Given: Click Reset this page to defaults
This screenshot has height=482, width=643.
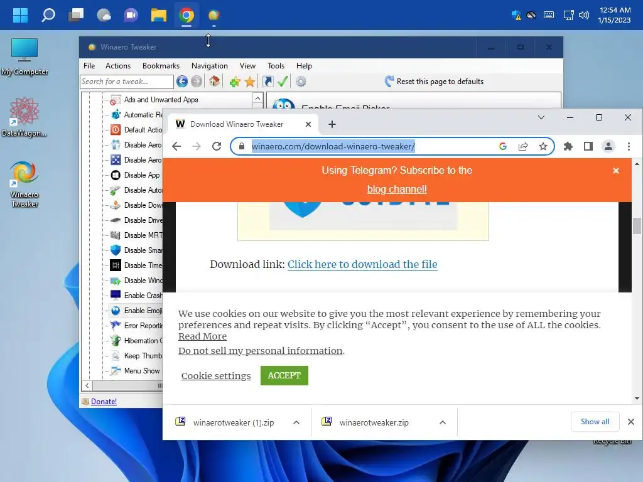Looking at the screenshot, I should point(434,82).
